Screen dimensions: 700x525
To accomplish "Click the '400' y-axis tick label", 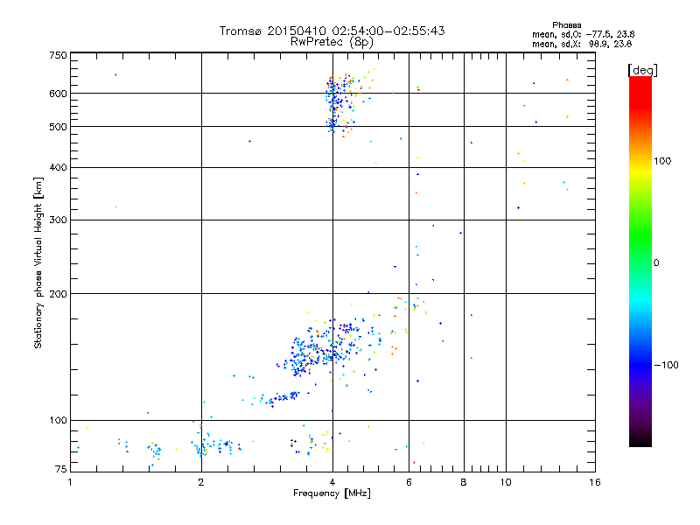I will (58, 167).
